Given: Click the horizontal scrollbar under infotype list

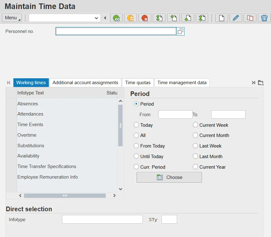Looking at the screenshot, I should (65, 196).
